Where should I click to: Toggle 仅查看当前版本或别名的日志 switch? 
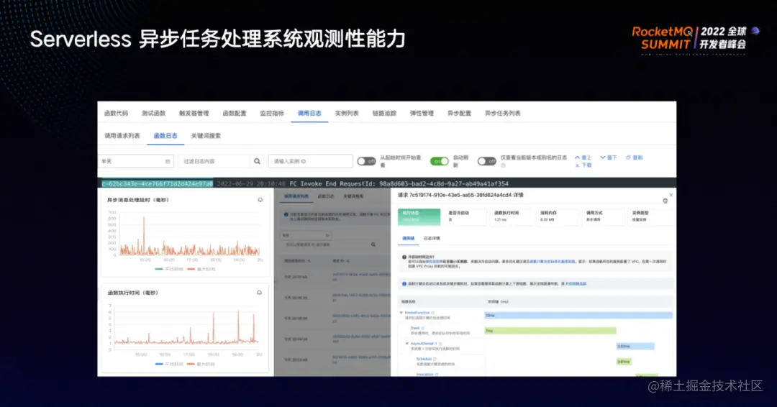pyautogui.click(x=486, y=161)
